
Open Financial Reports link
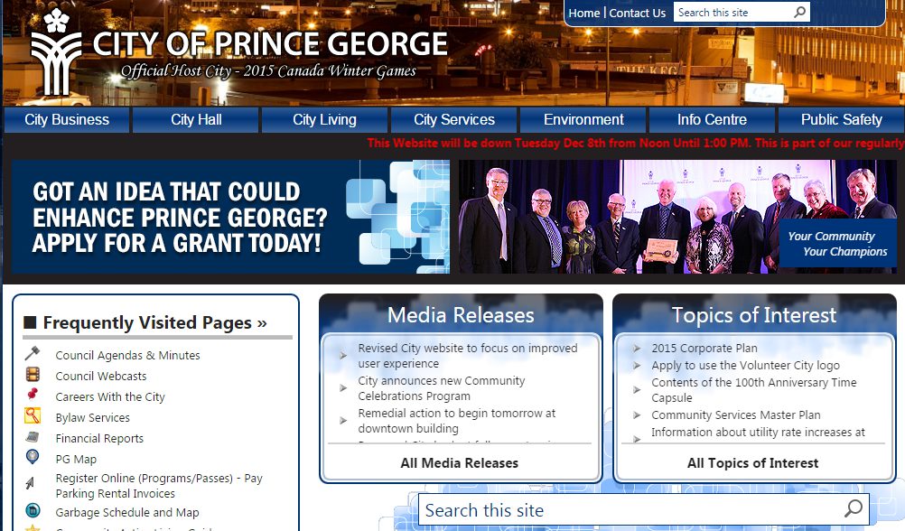click(x=99, y=438)
